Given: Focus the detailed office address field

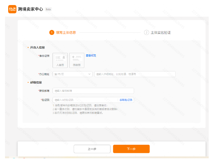Looking at the screenshot, I should (x=135, y=74).
